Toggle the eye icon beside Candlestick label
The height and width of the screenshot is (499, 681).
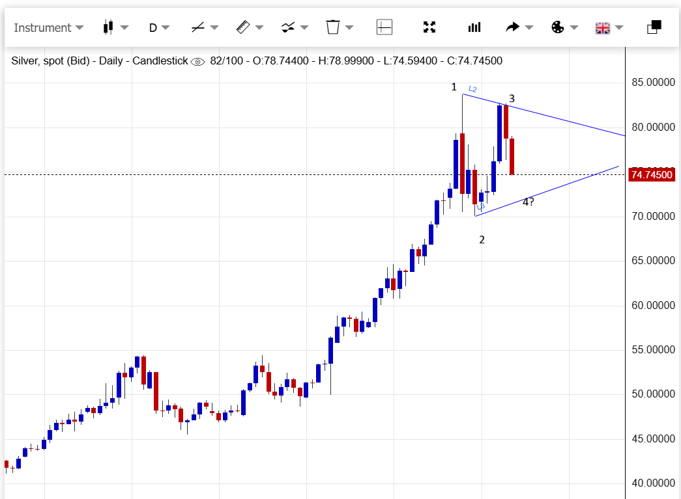pyautogui.click(x=198, y=61)
